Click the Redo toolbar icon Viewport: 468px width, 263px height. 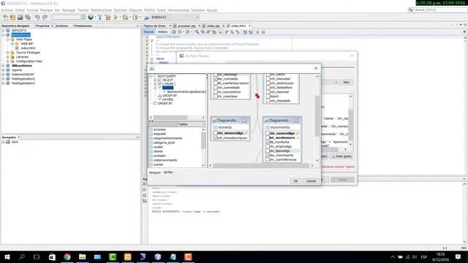[45, 18]
